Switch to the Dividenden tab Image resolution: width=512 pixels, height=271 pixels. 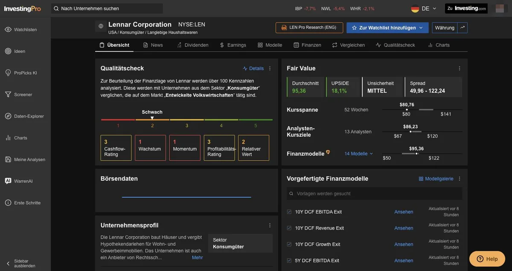click(192, 45)
